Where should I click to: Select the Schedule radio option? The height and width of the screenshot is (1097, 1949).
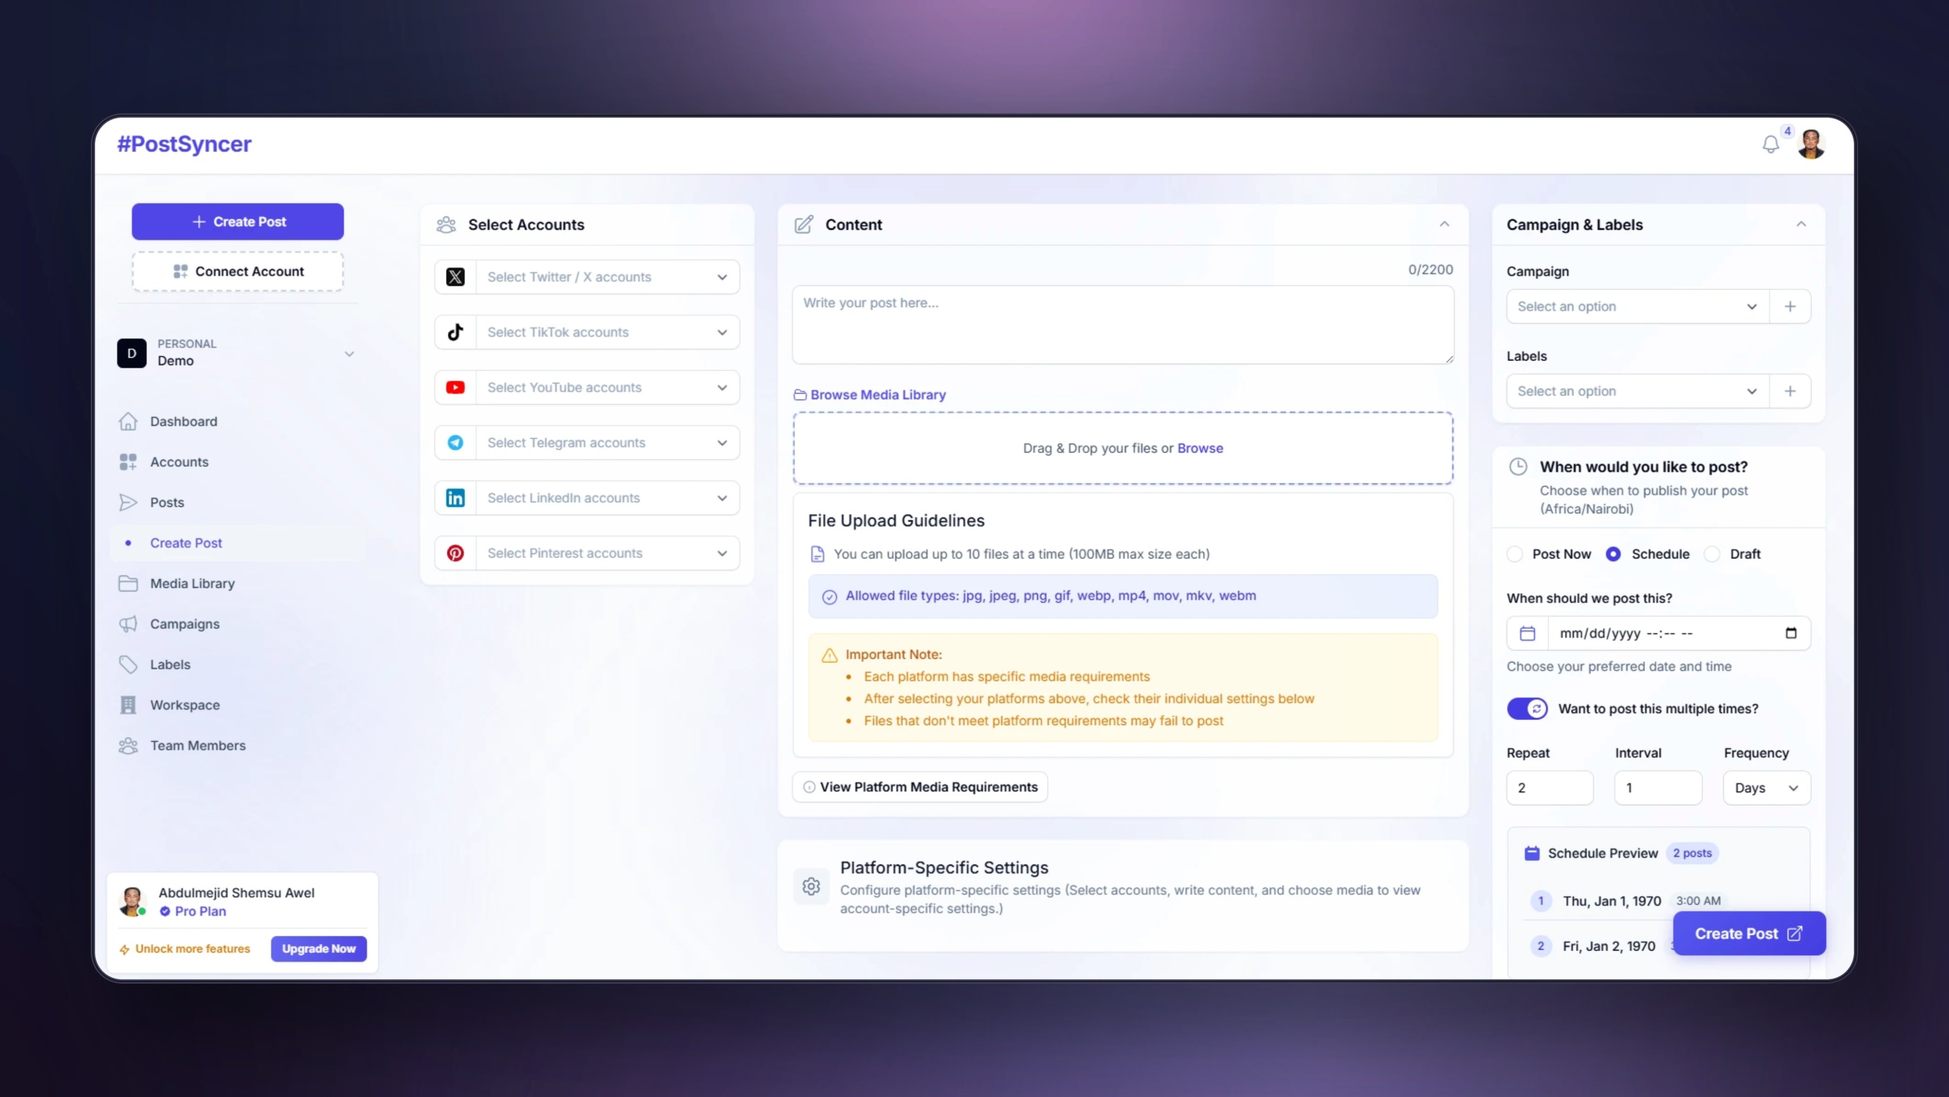[1613, 553]
